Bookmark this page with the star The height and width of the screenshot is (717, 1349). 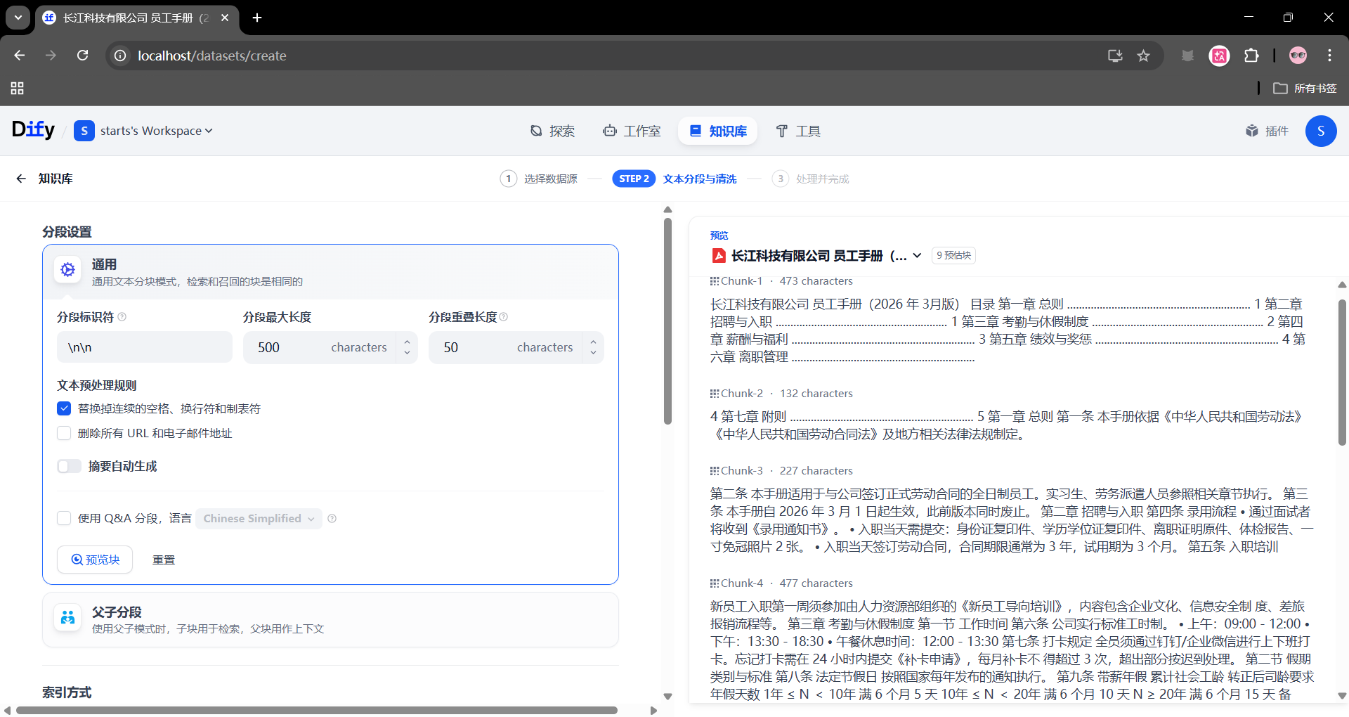click(x=1143, y=56)
